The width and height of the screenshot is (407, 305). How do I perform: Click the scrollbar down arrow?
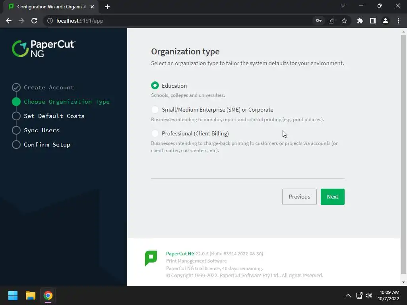[403, 282]
